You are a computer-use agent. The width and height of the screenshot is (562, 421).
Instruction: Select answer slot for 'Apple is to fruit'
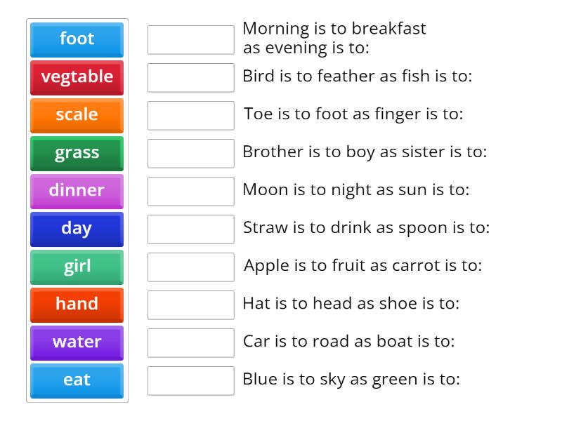190,267
